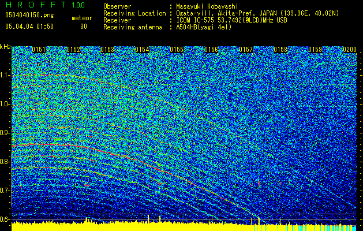Click the 'Receiver' field label
This screenshot has height=231, width=363.
point(117,20)
